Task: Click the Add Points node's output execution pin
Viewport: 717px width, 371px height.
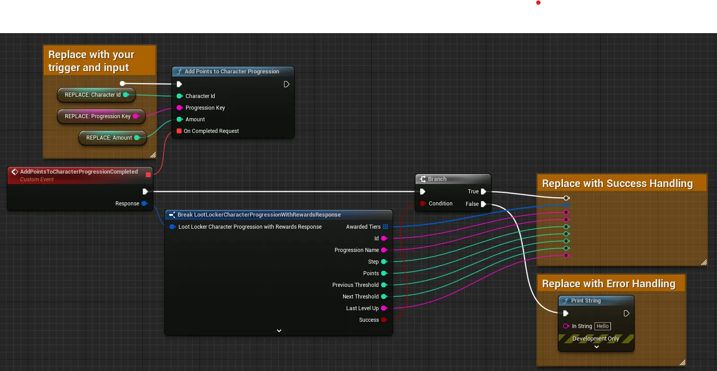Action: tap(286, 84)
